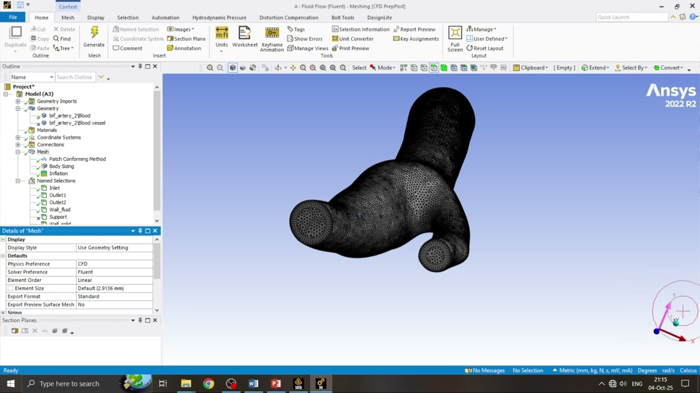Click Print Preview

pos(350,48)
